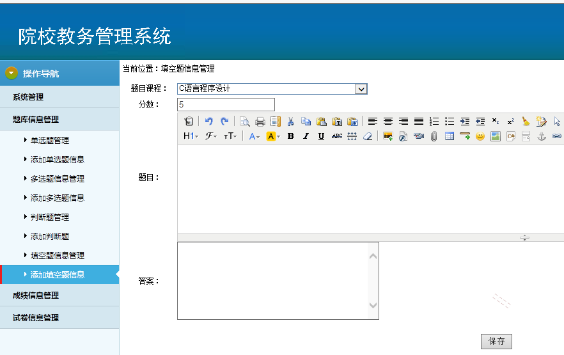The width and height of the screenshot is (564, 355).
Task: Go to 添加判断题 page
Action: 50,236
